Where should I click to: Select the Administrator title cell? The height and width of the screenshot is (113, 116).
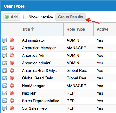[x=33, y=40]
